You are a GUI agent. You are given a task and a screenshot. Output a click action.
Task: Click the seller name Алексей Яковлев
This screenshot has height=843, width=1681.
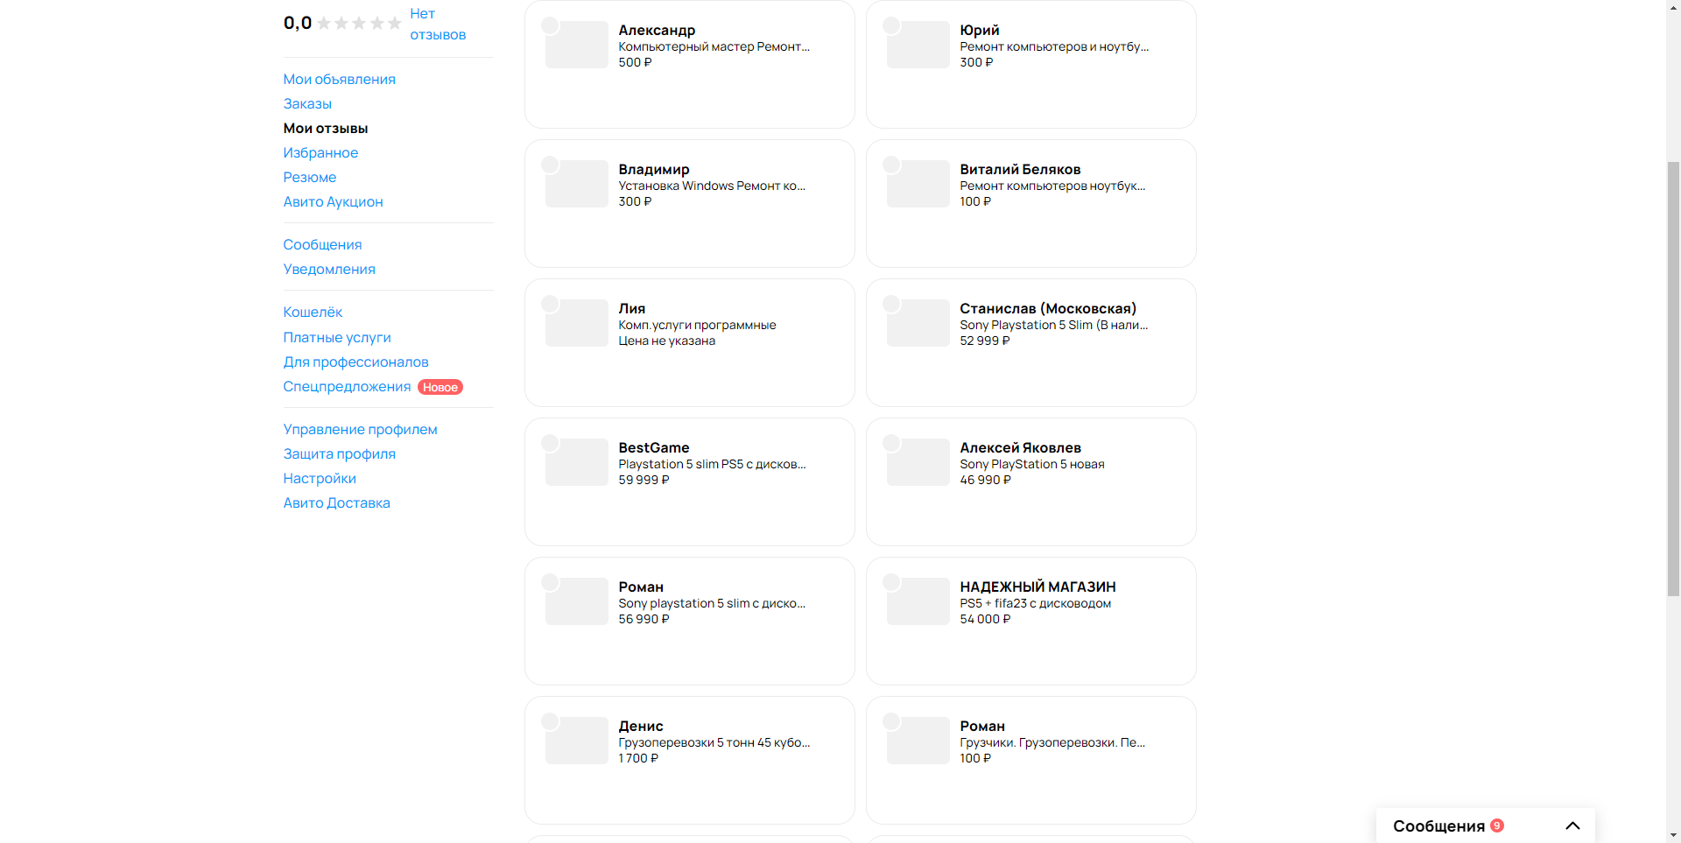tap(1020, 448)
